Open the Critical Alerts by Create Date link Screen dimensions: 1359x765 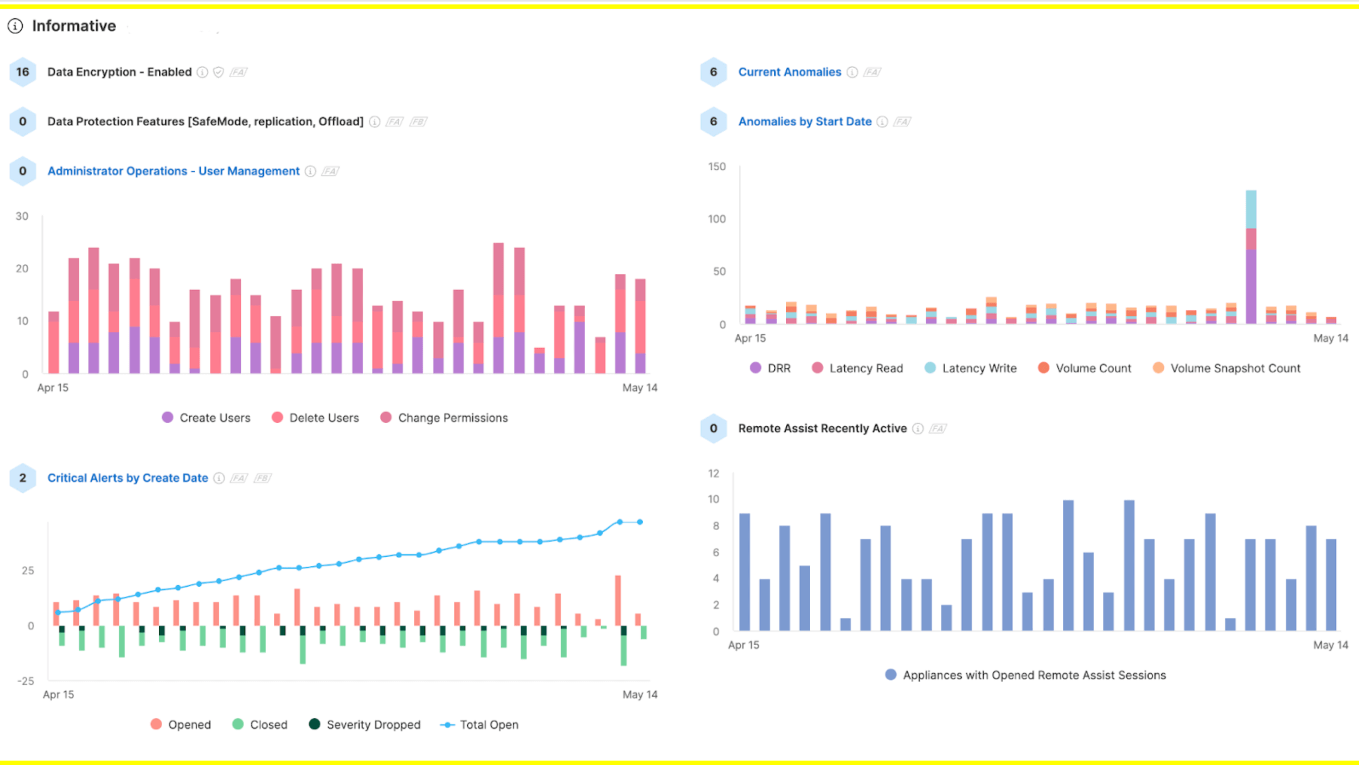point(128,478)
